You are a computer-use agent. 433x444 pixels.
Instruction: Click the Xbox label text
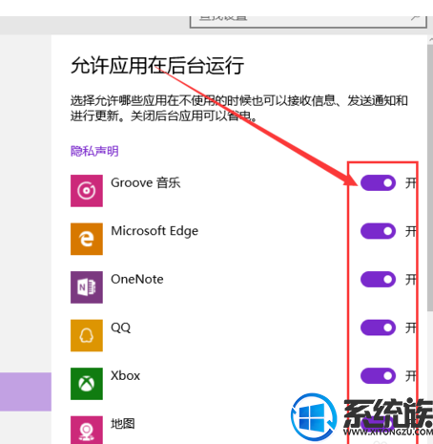coord(125,375)
